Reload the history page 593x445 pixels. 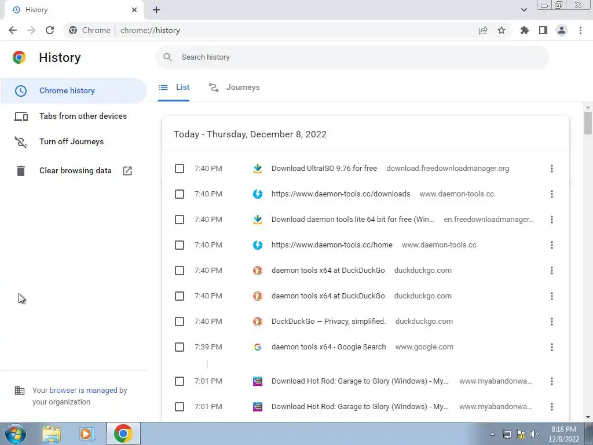(50, 30)
